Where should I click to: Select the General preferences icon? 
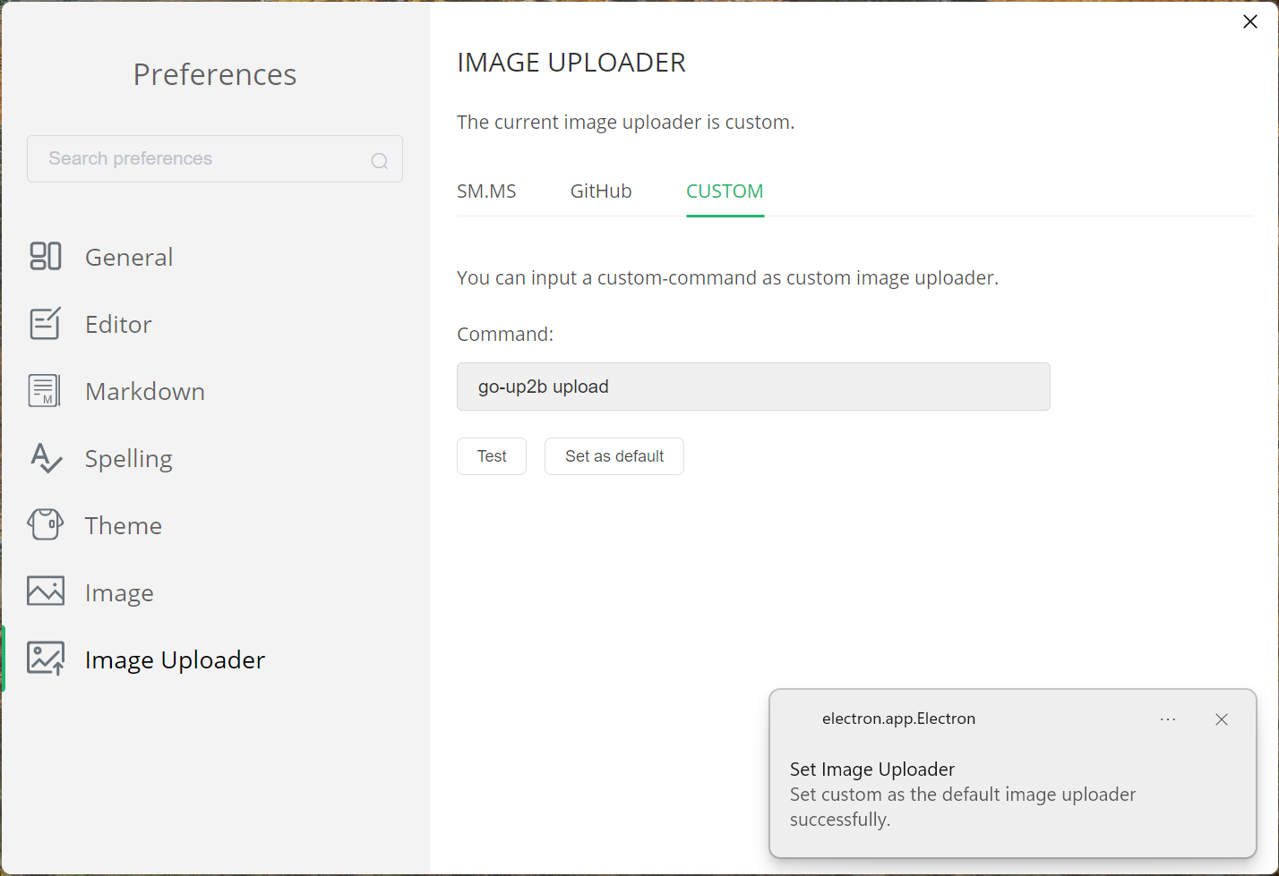(45, 257)
